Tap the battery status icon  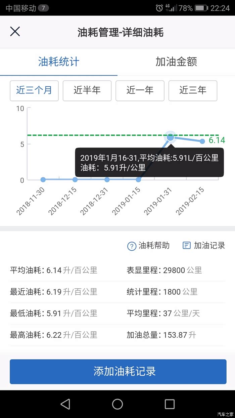click(x=201, y=8)
